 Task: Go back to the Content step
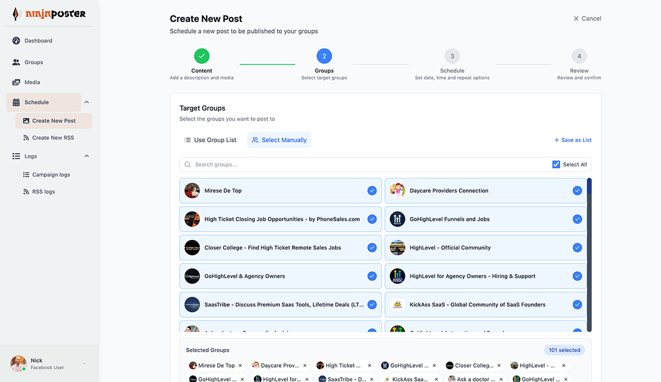(202, 56)
